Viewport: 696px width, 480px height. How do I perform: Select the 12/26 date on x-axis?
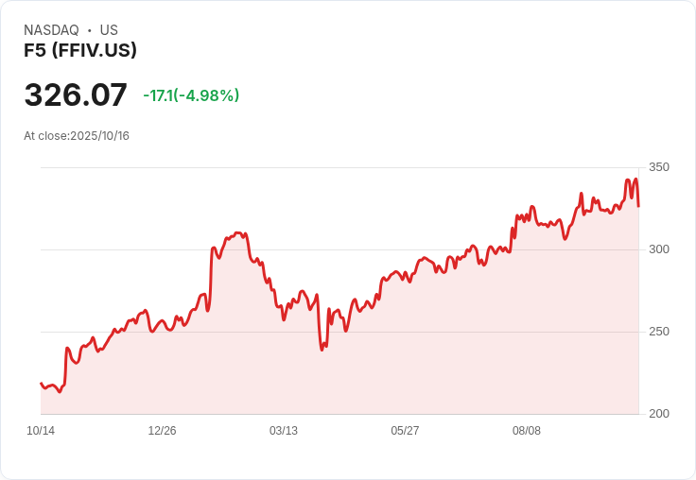click(x=162, y=431)
